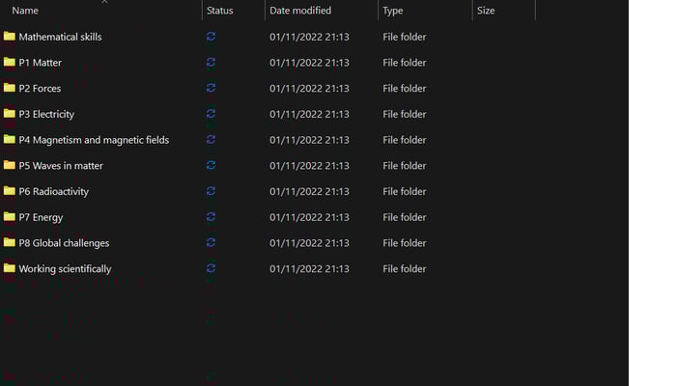Select the P8 Global challenges folder name
Screen dimensions: 679x386
(64, 243)
